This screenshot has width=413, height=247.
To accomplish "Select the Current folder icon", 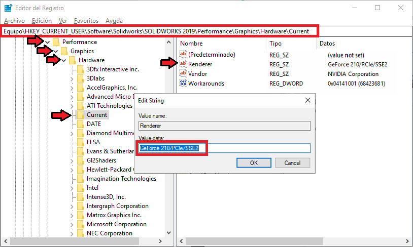I will click(x=81, y=115).
